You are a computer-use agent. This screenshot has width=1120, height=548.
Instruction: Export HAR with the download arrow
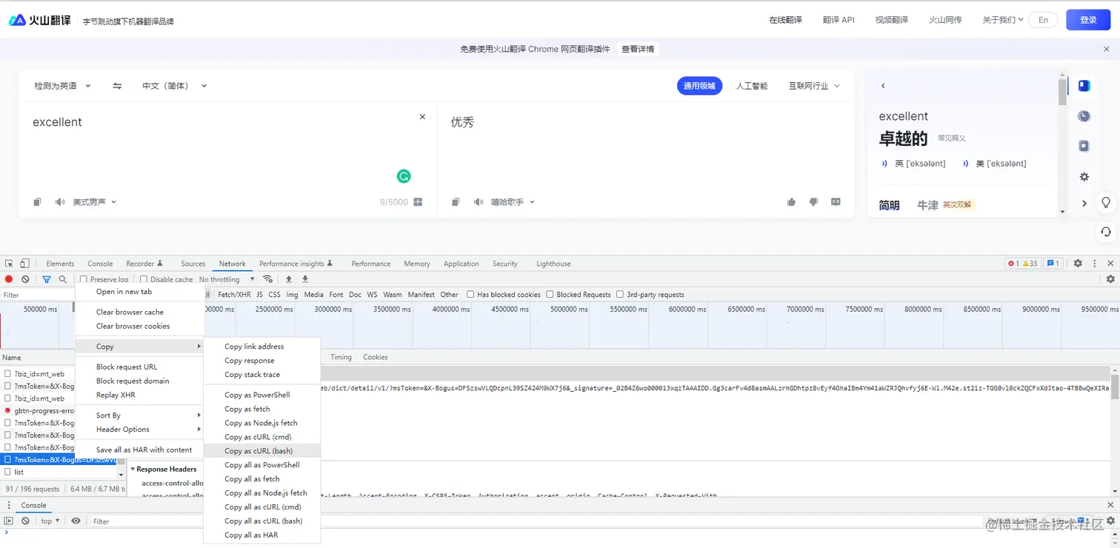click(305, 279)
